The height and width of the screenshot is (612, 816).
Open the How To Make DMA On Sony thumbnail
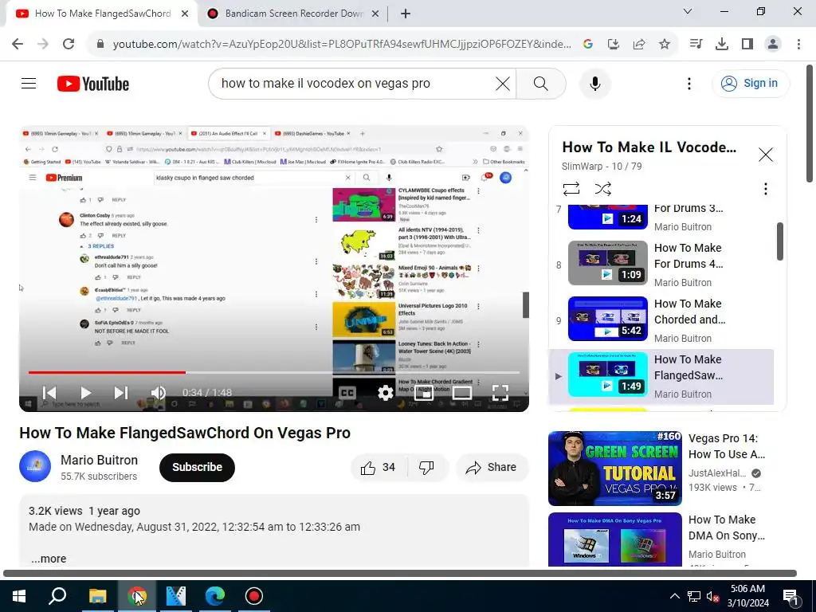[x=614, y=539]
